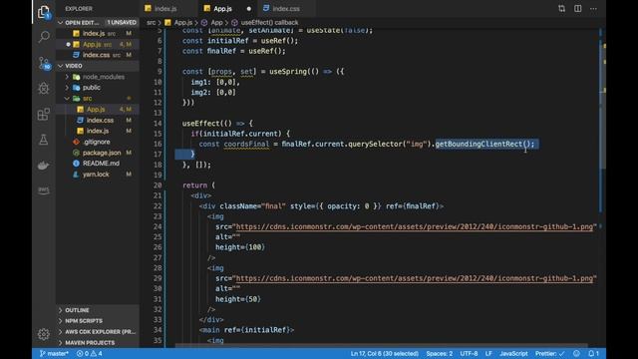Click line number 20 in the gutter
This screenshot has height=359, width=638.
click(158, 185)
